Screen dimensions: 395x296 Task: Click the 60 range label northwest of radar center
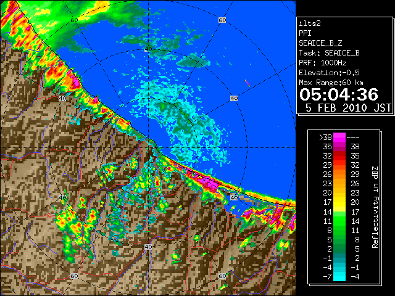click(x=74, y=20)
